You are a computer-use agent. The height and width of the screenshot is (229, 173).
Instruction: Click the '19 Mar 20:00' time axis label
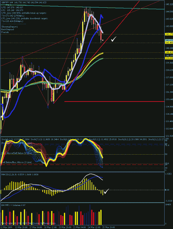[x=65, y=228]
